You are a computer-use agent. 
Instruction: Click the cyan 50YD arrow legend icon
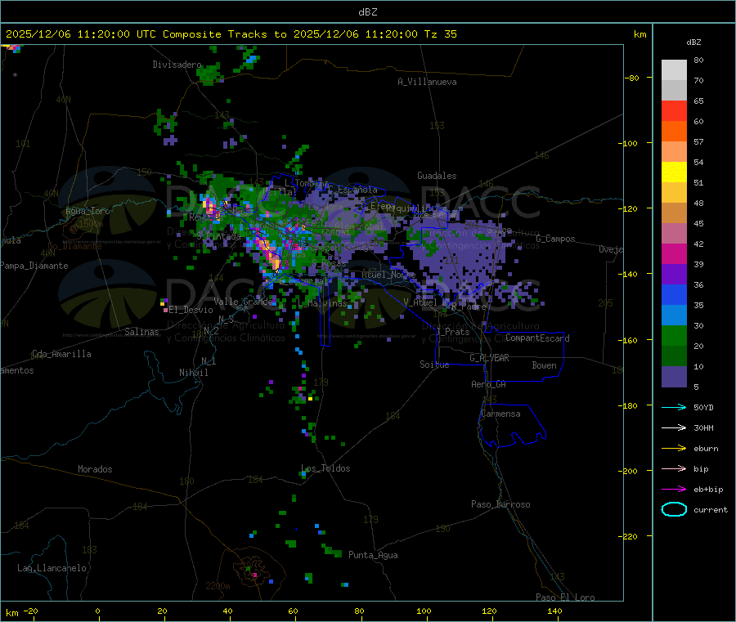point(674,407)
